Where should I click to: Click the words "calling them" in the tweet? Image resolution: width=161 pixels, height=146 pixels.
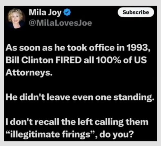click(x=121, y=122)
